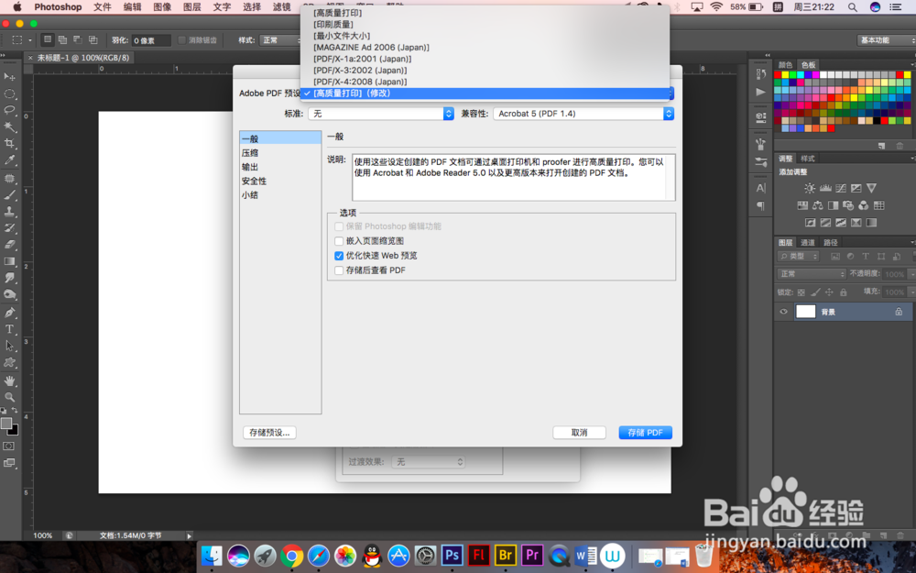Disable 优化快速 Web 预览 option
This screenshot has width=916, height=573.
pos(339,255)
